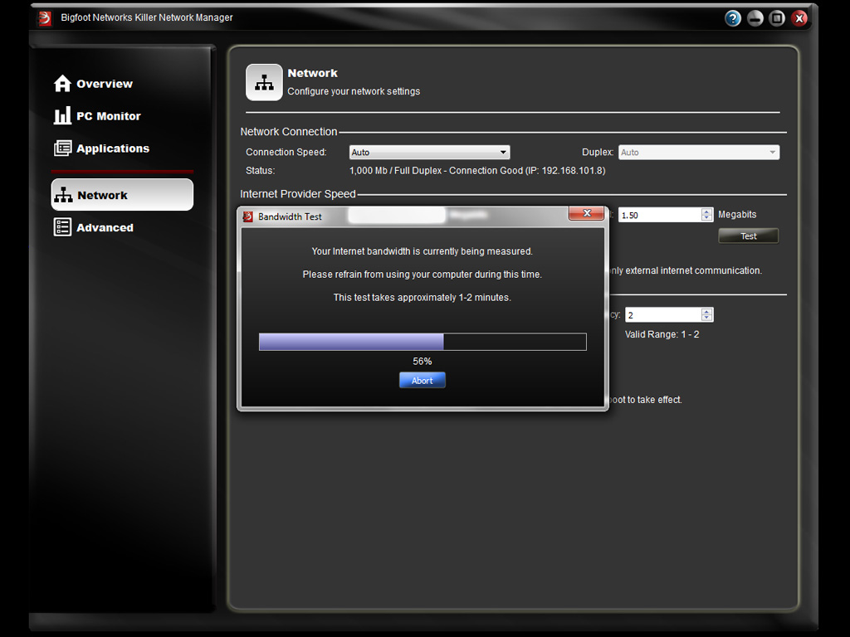Click the 56% progress label
Screen dimensions: 850x637
(x=423, y=362)
